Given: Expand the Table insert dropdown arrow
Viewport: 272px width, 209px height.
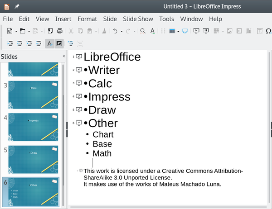Looking at the screenshot, I should [223, 31].
